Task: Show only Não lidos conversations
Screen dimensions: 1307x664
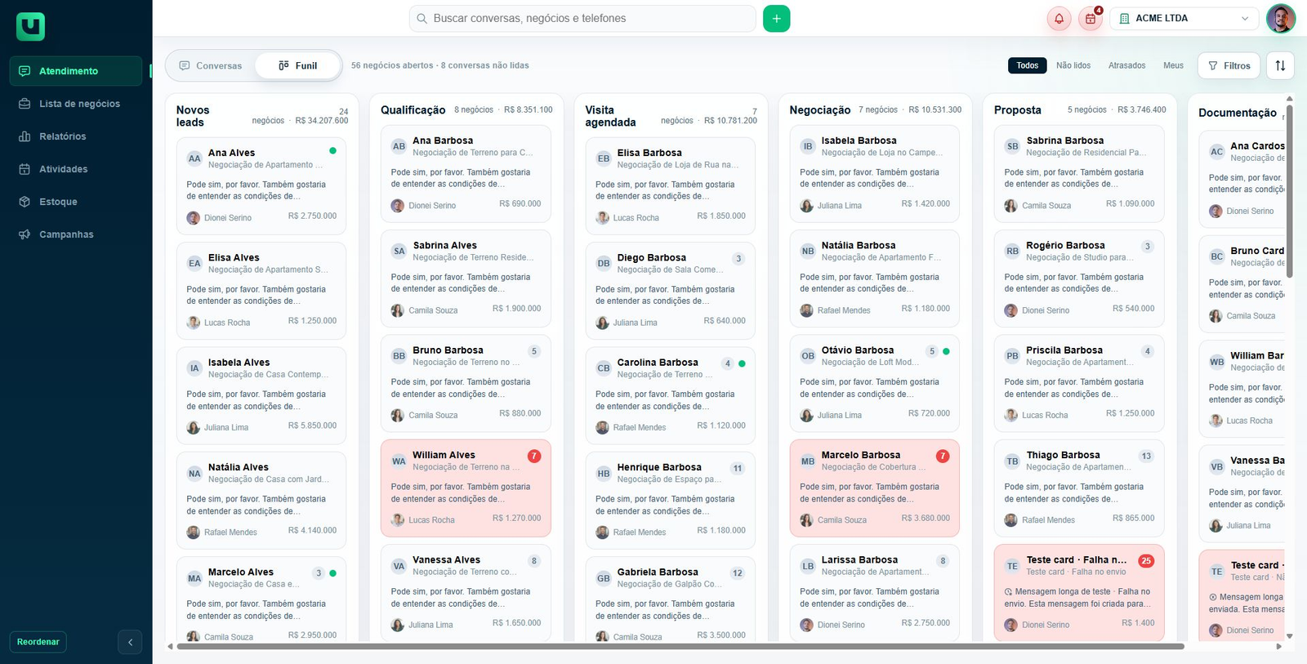Action: click(1073, 65)
